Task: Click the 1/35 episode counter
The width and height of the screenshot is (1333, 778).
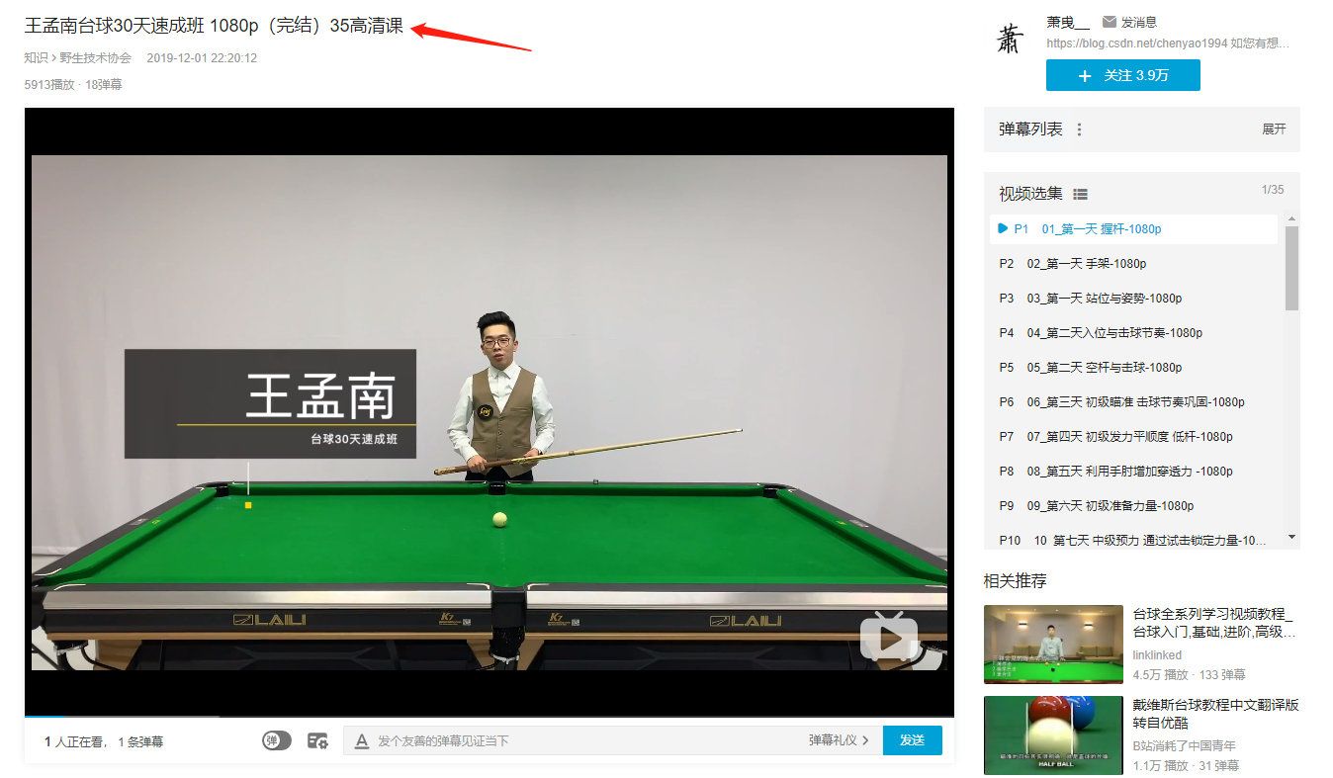Action: point(1273,190)
